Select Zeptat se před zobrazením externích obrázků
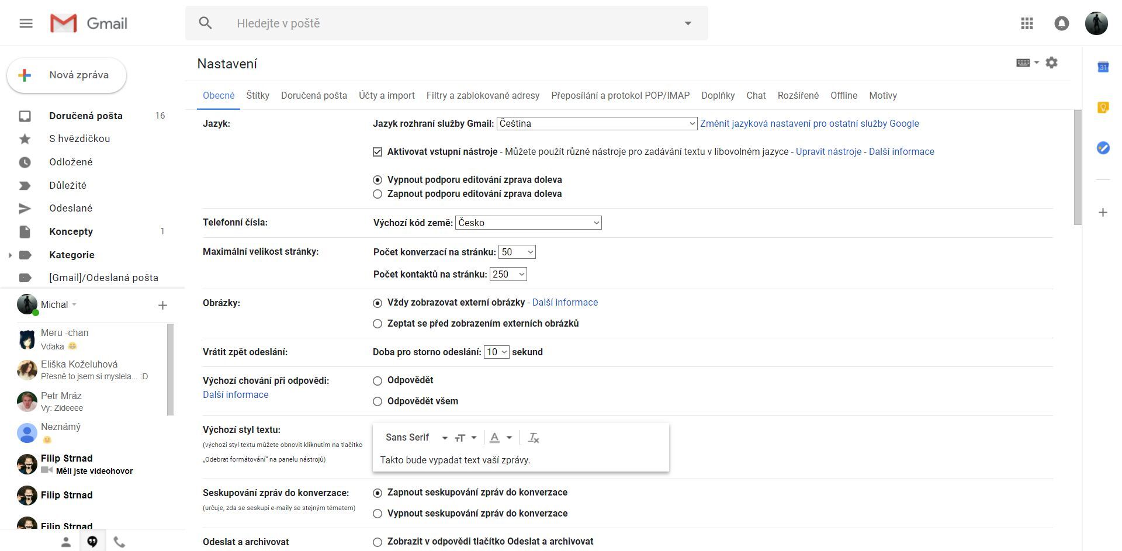Viewport: 1122px width, 551px height. coord(377,323)
